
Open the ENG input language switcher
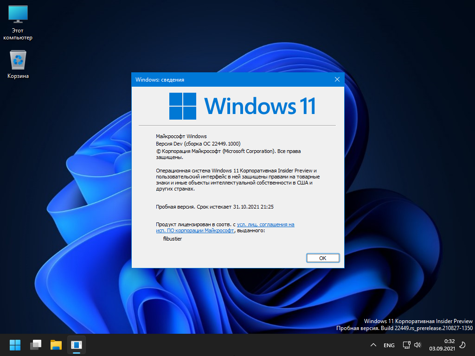[389, 345]
